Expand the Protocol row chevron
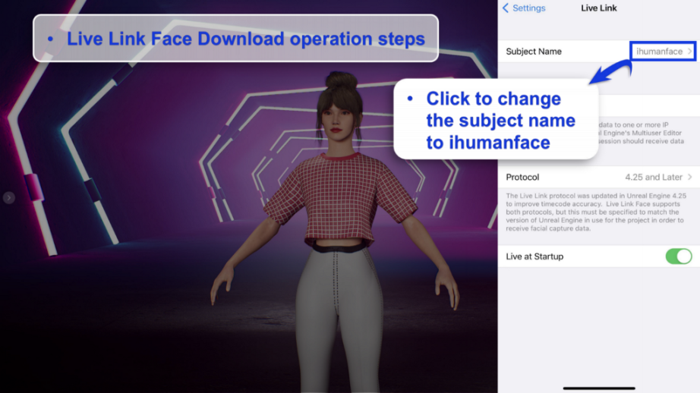The width and height of the screenshot is (700, 393). point(690,178)
